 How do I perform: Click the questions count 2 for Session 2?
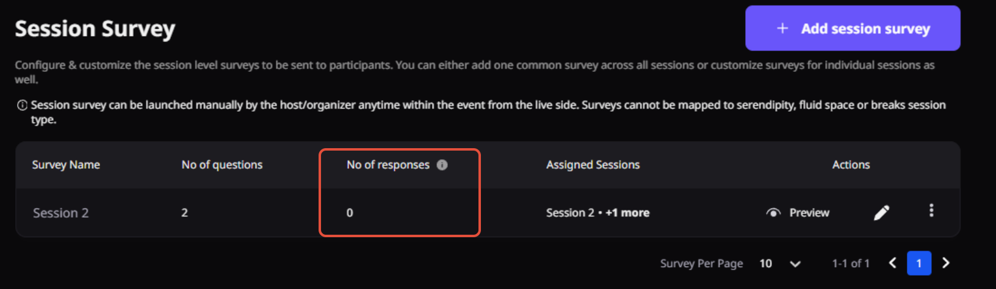tap(184, 213)
